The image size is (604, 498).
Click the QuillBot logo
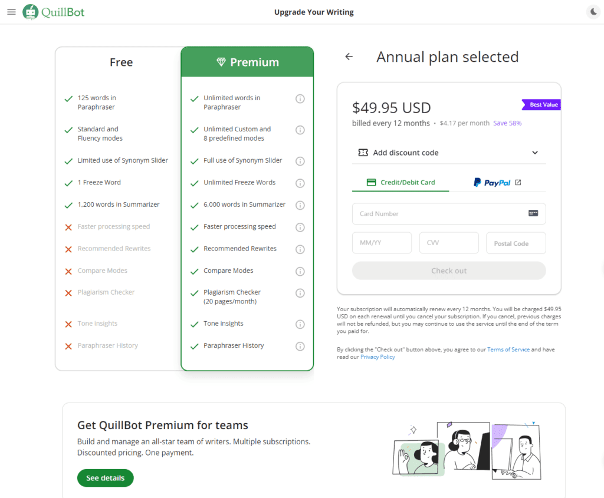pos(53,12)
